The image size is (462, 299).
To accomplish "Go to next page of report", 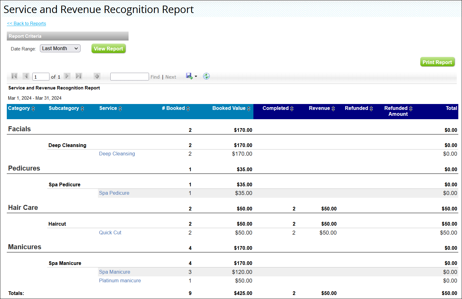I will (67, 76).
